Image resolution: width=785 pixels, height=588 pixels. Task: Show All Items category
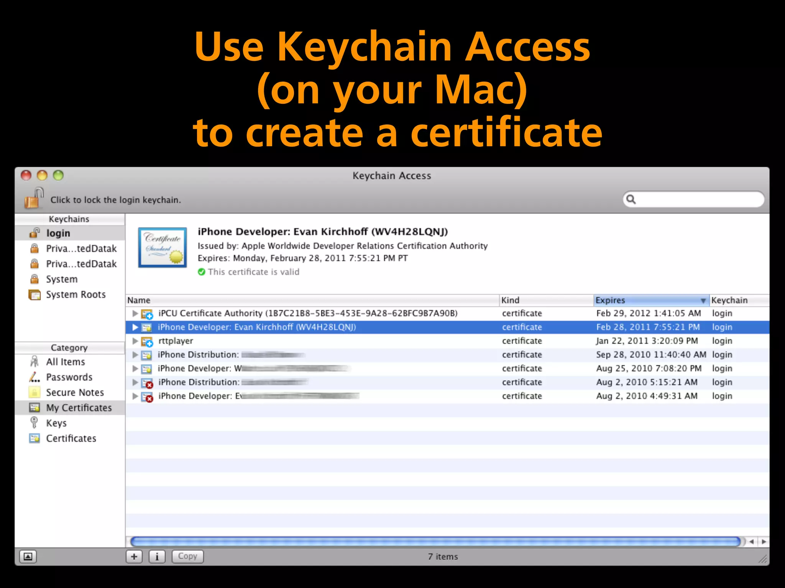pos(70,362)
